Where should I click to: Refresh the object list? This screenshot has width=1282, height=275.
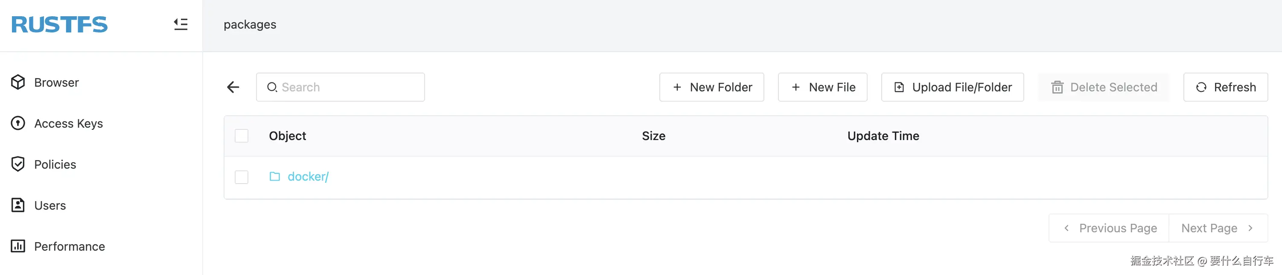click(1225, 87)
